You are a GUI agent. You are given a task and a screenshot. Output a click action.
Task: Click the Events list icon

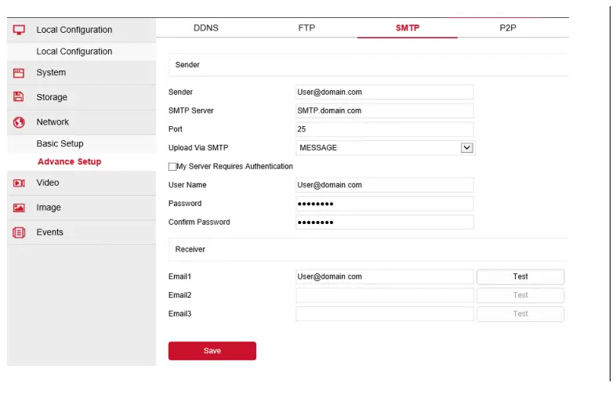point(20,233)
